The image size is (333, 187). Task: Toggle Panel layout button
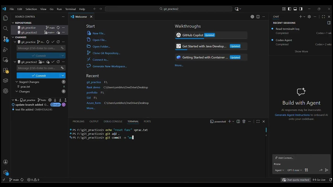[x=295, y=9]
